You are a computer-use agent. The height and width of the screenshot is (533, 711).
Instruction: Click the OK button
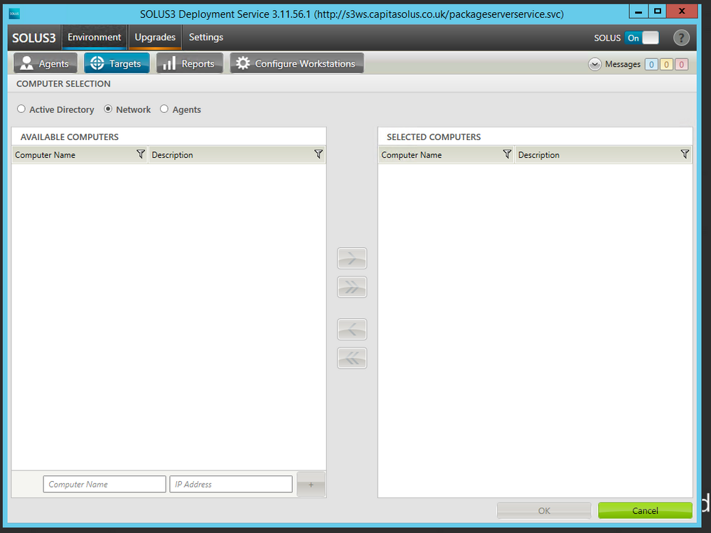click(x=544, y=511)
